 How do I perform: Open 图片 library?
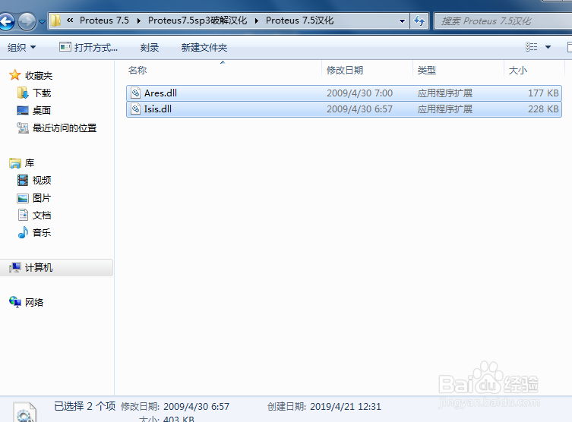42,198
